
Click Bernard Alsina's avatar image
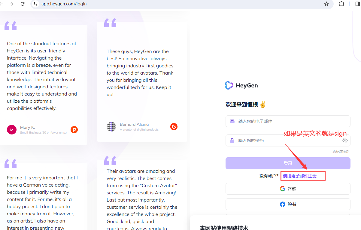tap(111, 127)
